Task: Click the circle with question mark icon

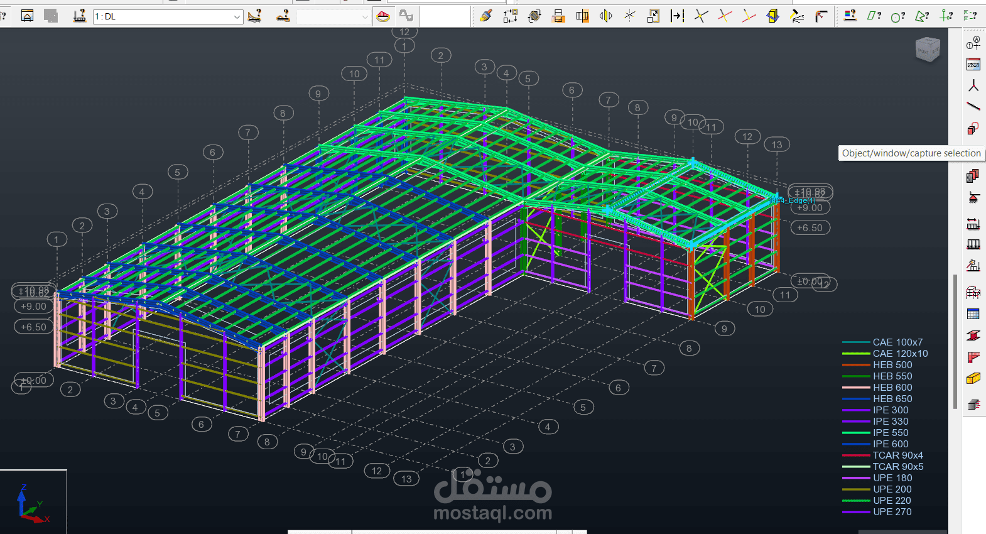Action: pyautogui.click(x=898, y=16)
